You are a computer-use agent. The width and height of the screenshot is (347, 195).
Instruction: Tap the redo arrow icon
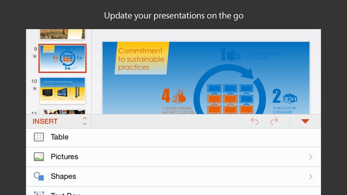click(274, 121)
